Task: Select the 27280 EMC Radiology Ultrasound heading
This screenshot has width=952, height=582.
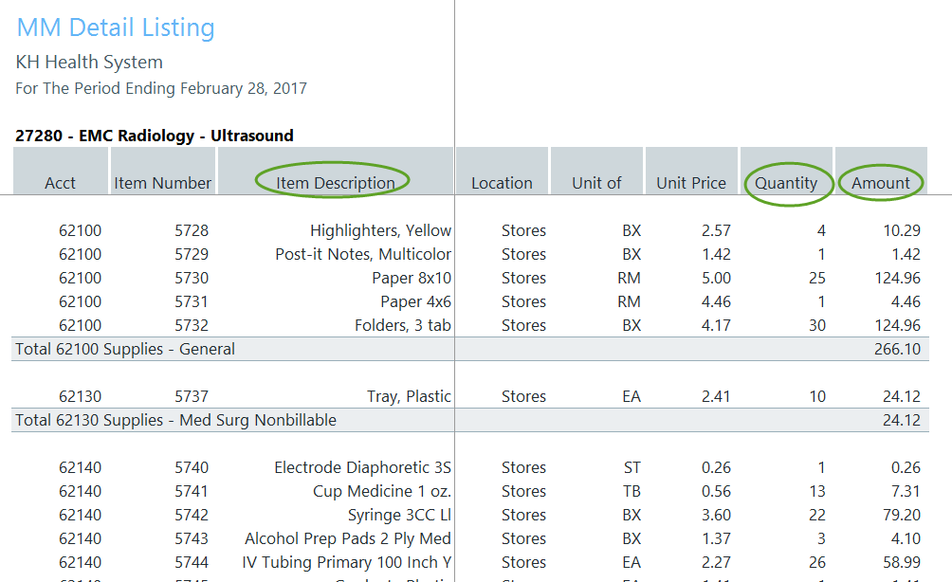Action: [x=155, y=136]
